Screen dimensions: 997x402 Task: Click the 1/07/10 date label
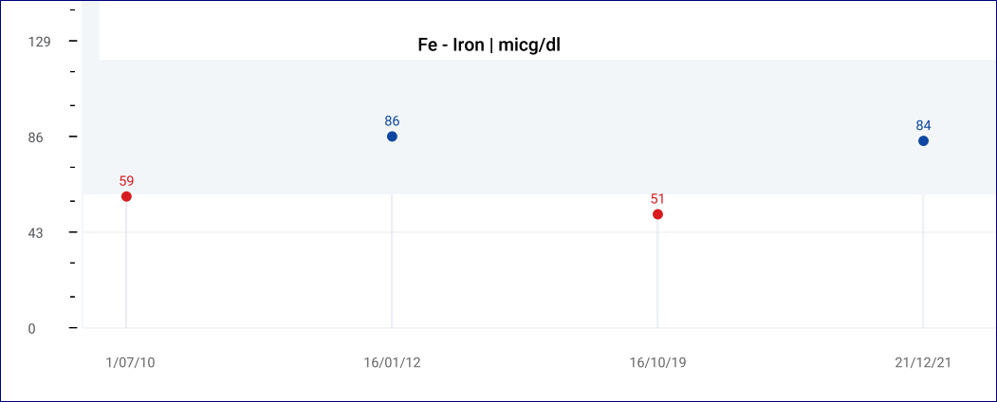(130, 362)
